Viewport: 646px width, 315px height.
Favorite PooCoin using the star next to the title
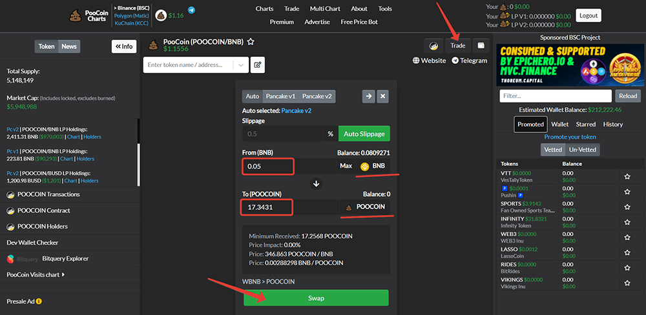[x=251, y=42]
